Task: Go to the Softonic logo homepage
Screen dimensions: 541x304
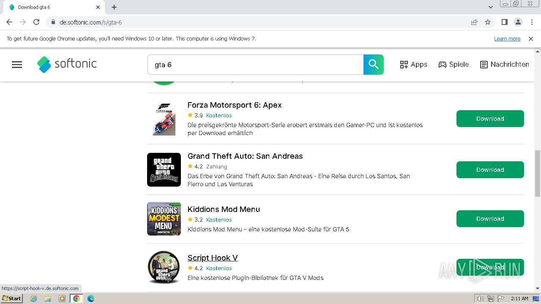Action: click(67, 64)
